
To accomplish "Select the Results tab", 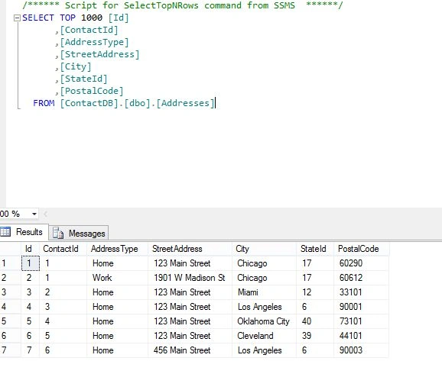I will [x=24, y=232].
